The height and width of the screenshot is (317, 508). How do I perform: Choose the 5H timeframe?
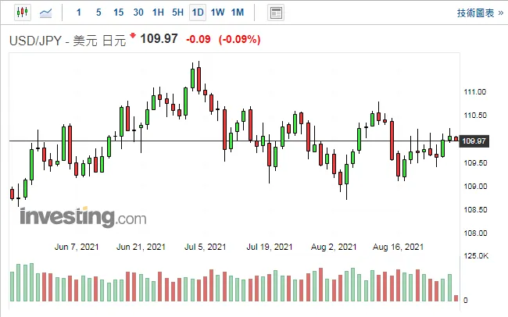coord(177,12)
